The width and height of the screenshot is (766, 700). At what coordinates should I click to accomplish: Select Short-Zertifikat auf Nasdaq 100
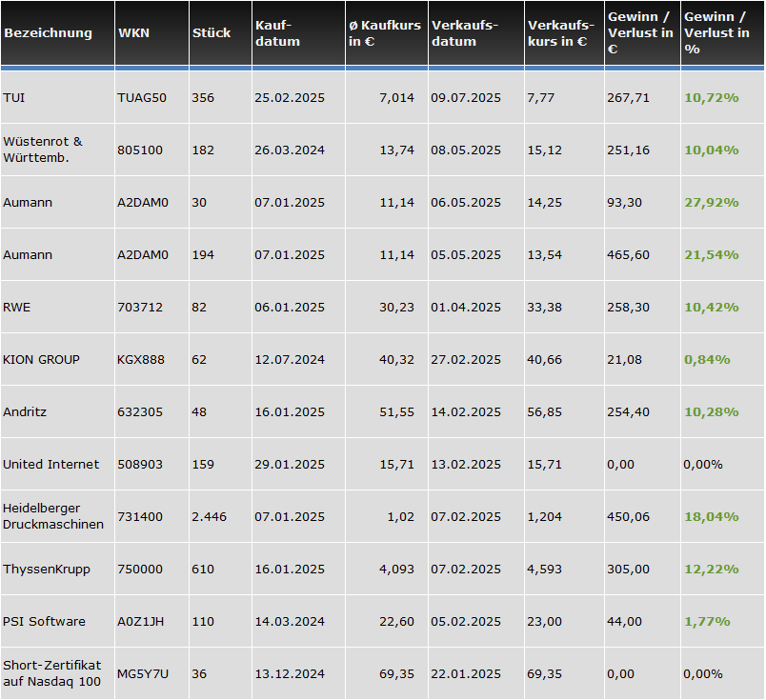pyautogui.click(x=51, y=673)
